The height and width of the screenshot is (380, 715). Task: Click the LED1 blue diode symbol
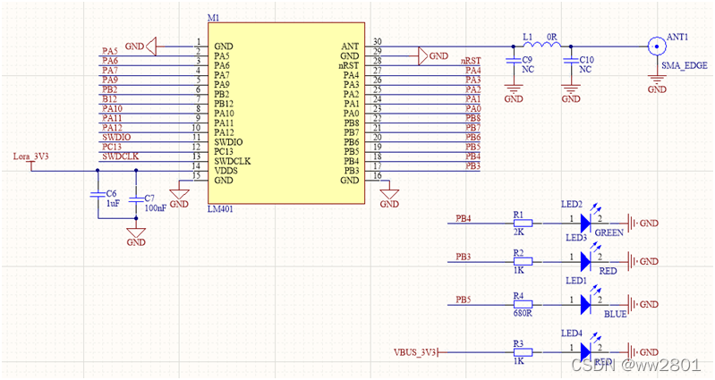click(586, 304)
